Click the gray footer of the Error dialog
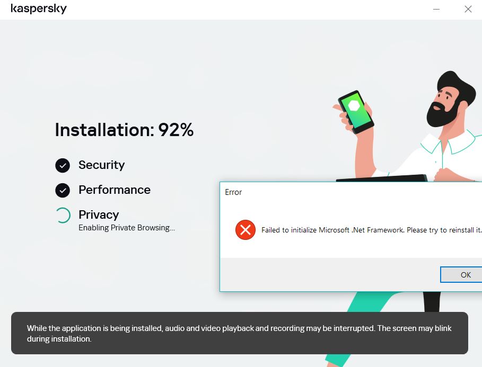The height and width of the screenshot is (367, 482). (351, 274)
